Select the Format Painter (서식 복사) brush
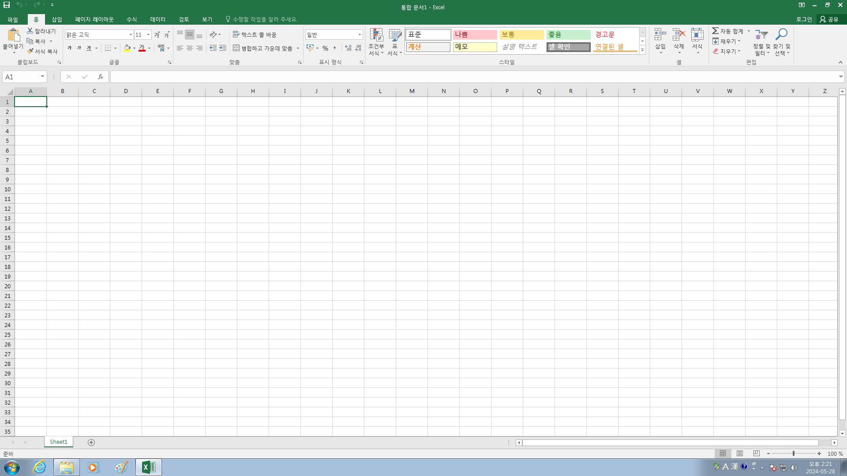Image resolution: width=847 pixels, height=476 pixels. (30, 51)
